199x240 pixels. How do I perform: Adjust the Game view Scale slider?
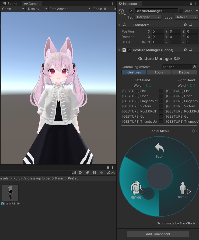click(x=108, y=9)
